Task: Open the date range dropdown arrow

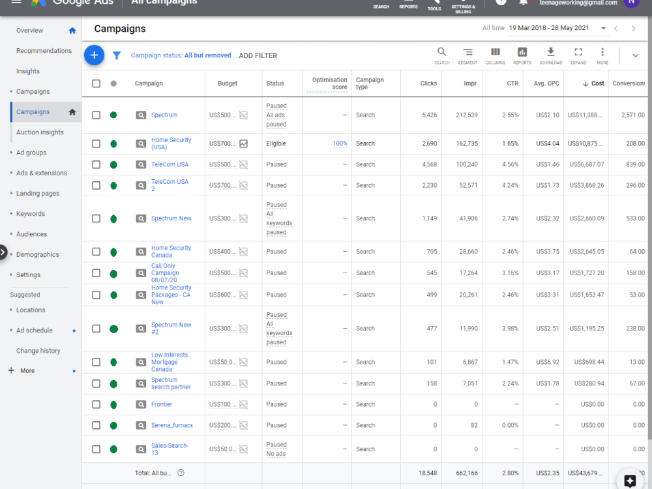Action: click(603, 28)
